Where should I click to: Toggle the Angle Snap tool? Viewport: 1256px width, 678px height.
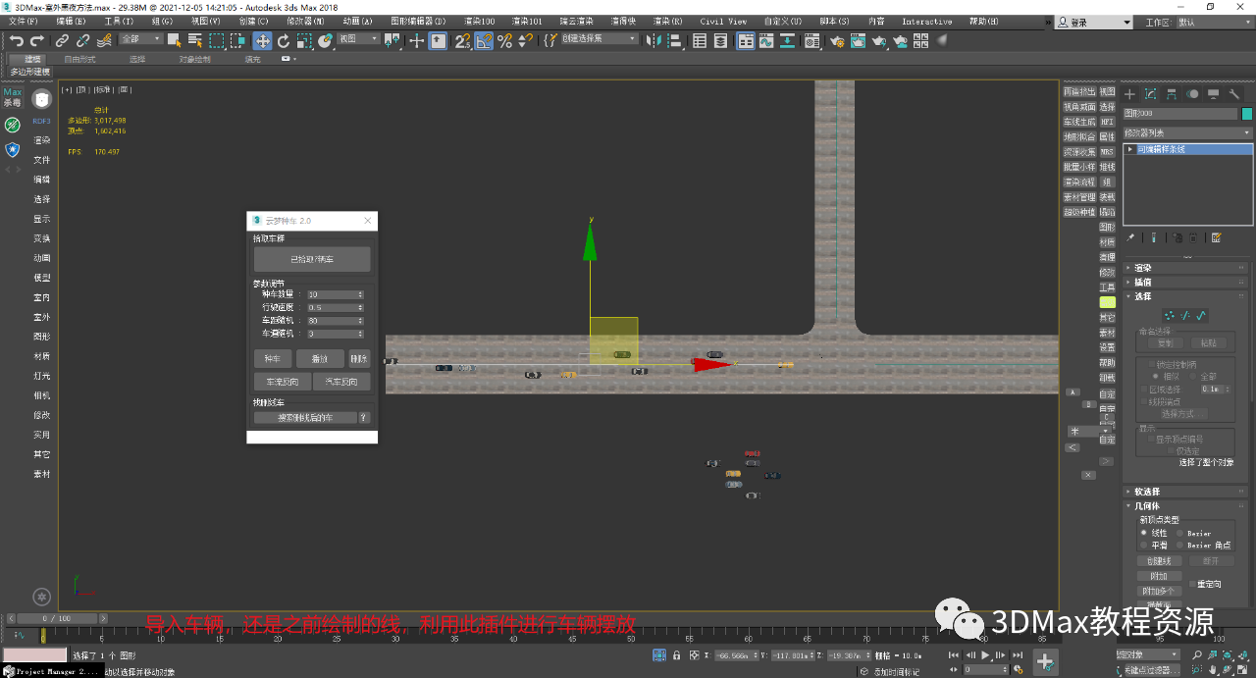tap(484, 40)
